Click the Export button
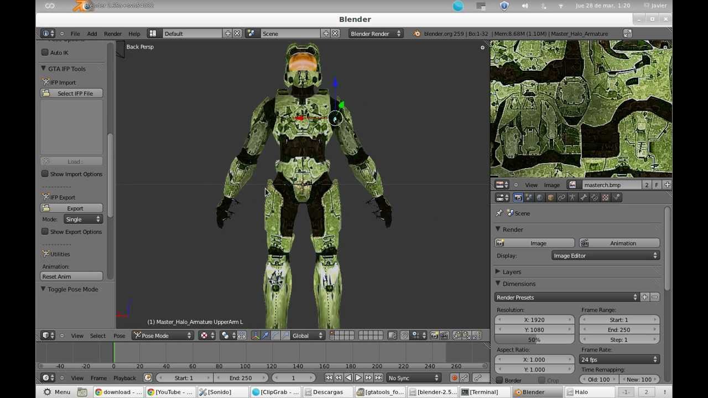The width and height of the screenshot is (708, 398). point(71,208)
